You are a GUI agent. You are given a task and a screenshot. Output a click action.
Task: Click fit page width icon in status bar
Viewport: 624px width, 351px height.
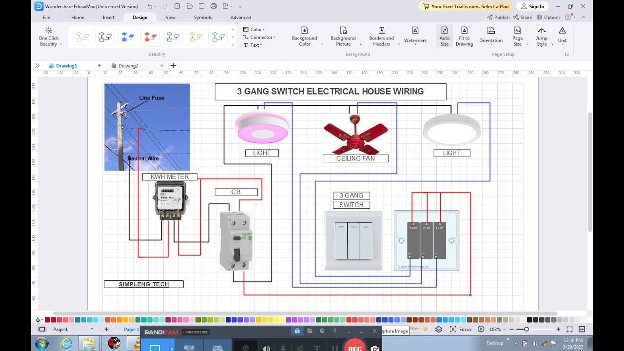click(582, 330)
